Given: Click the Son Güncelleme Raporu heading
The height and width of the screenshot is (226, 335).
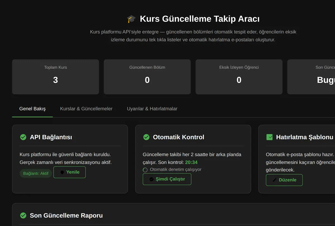Looking at the screenshot, I should pyautogui.click(x=66, y=215).
